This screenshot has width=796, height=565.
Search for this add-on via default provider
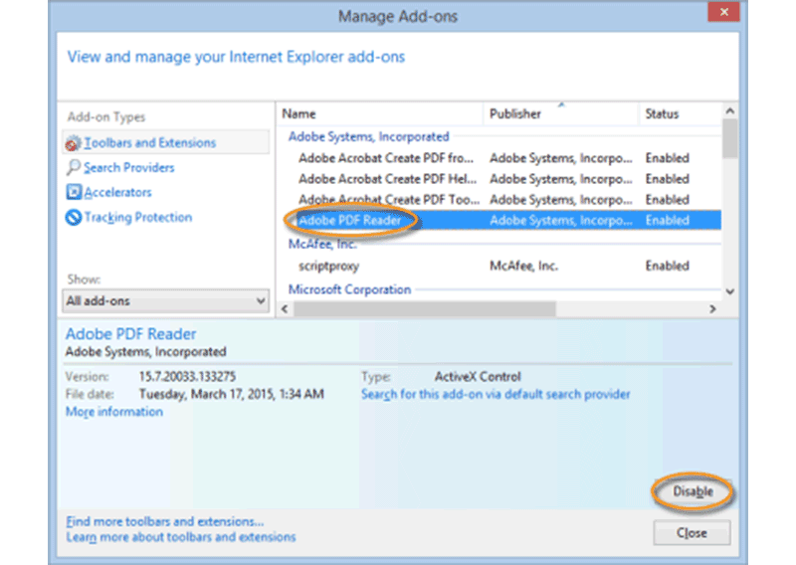[x=496, y=395]
